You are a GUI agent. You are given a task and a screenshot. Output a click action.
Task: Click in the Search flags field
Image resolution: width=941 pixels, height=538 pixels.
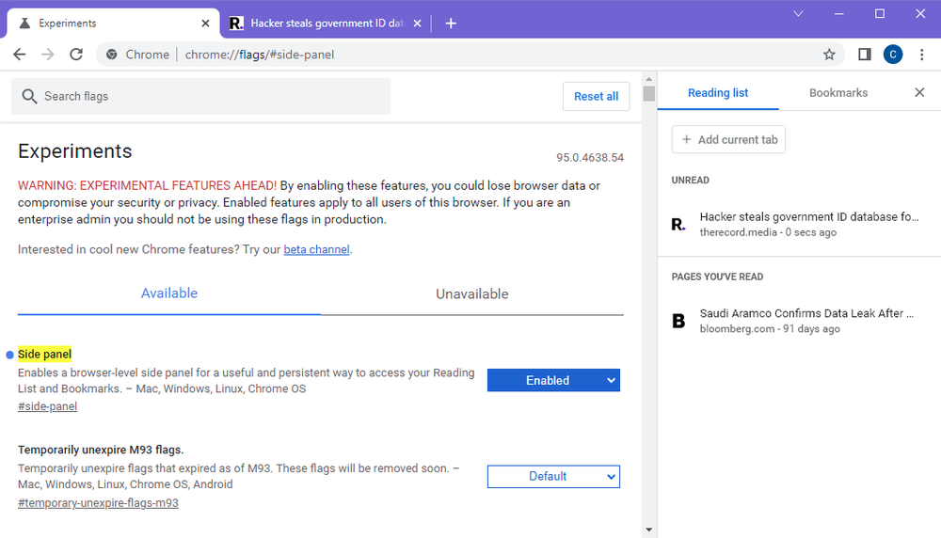point(200,96)
